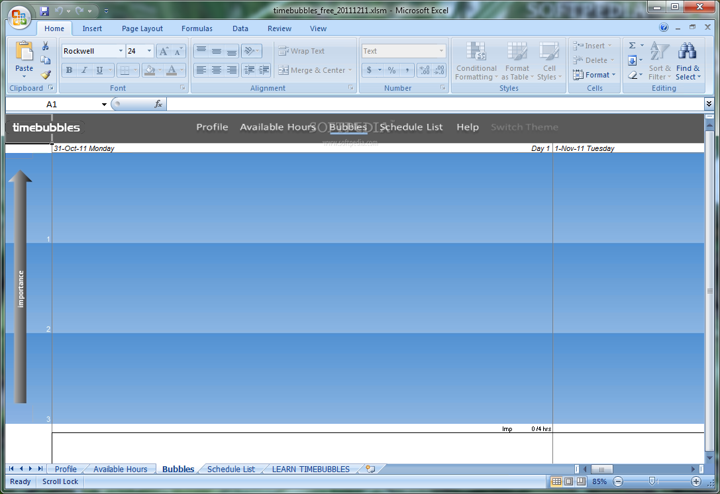
Task: Click Format button in Cells group
Action: point(594,75)
